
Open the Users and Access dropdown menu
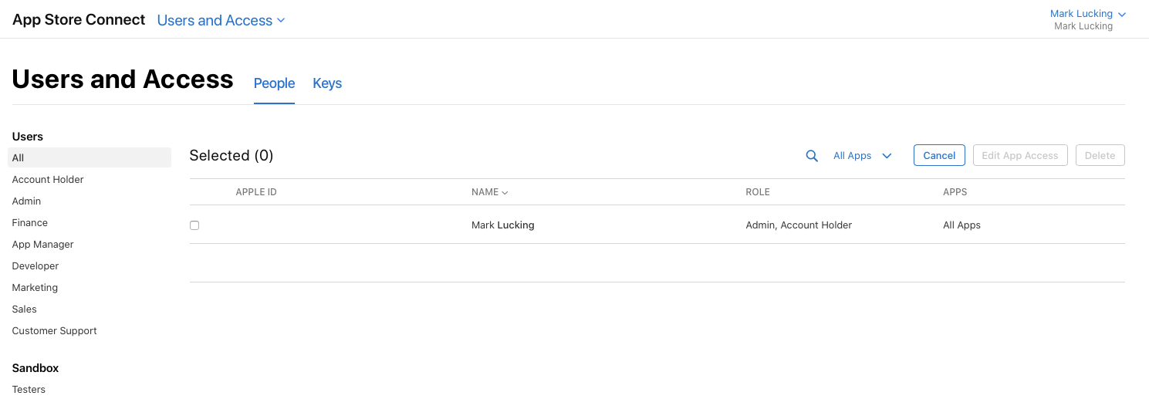coord(221,21)
